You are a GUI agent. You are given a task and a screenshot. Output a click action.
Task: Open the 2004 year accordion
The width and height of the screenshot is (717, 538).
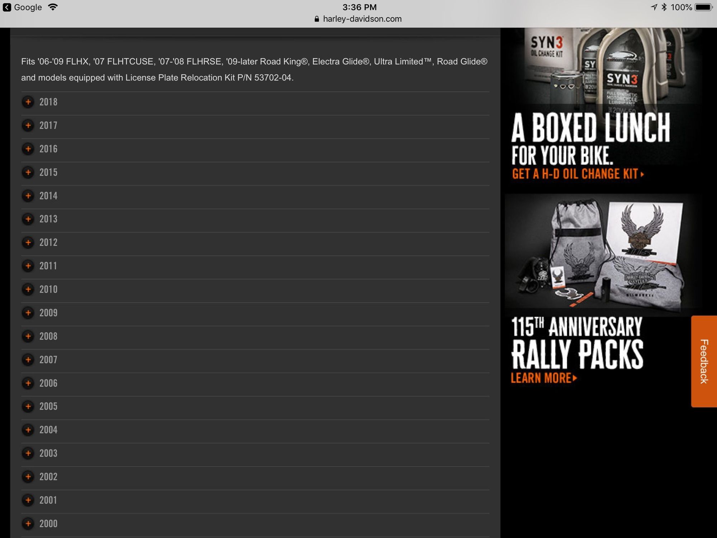48,430
